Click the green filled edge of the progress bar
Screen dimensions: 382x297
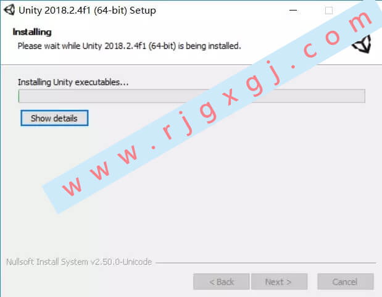[19, 96]
